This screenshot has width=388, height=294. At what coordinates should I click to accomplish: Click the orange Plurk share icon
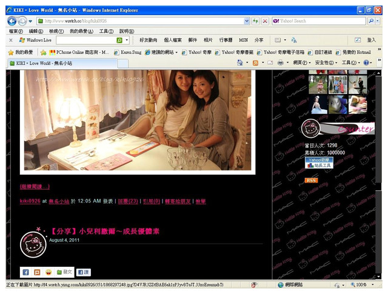click(37, 272)
